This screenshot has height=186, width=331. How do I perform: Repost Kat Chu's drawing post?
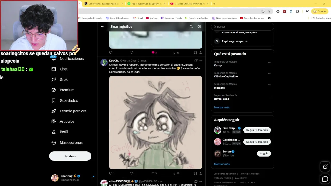point(132,173)
